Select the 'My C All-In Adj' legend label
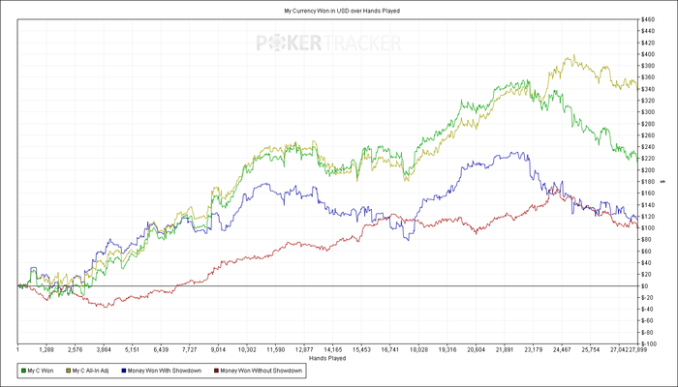The width and height of the screenshot is (678, 387). click(x=90, y=371)
